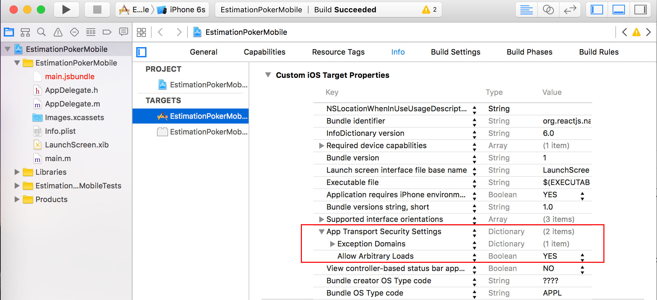The width and height of the screenshot is (657, 300).
Task: Open the Find navigator
Action: point(41,32)
